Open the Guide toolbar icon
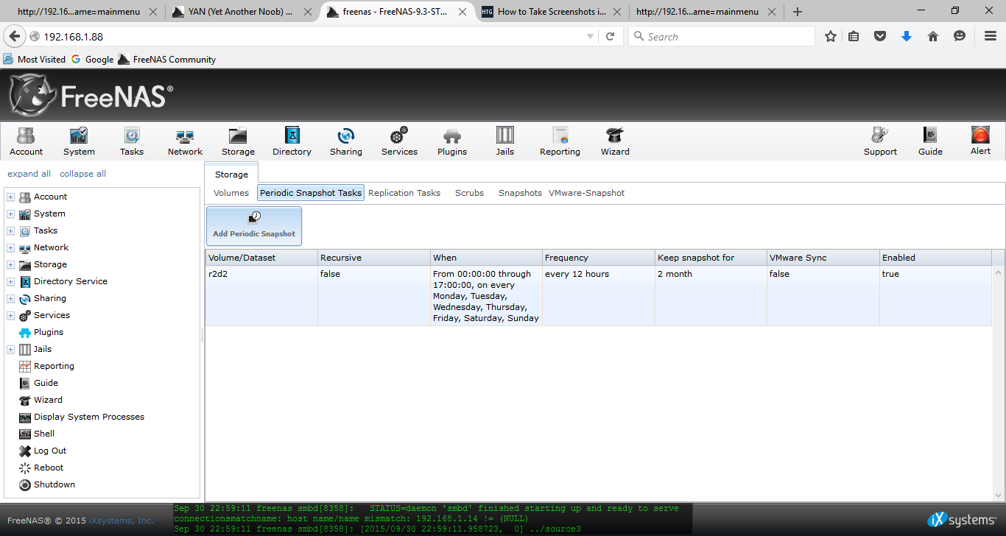 [x=930, y=141]
